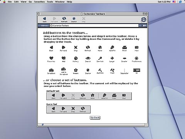Select the Images flower icon
This screenshot has width=185, height=139.
(76, 71)
